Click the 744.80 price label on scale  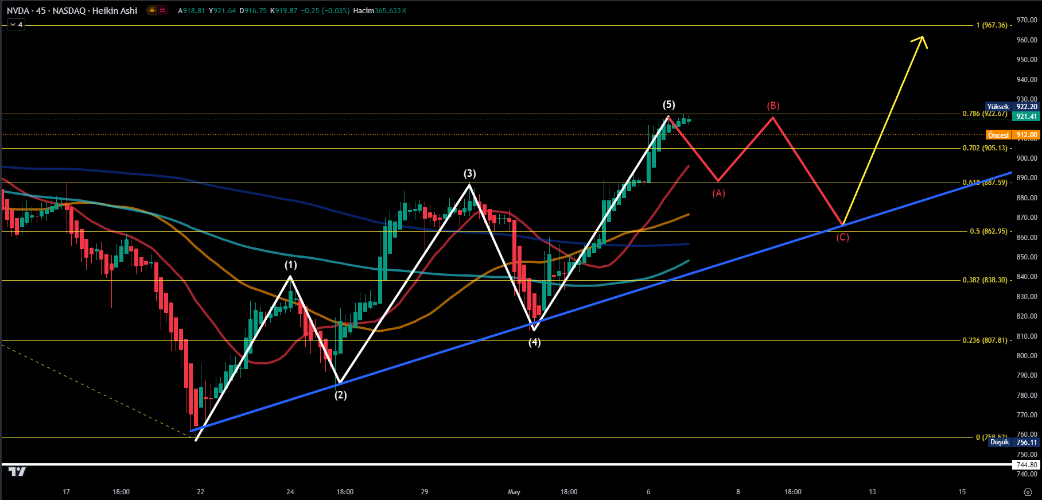[1027, 464]
